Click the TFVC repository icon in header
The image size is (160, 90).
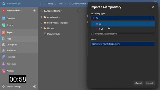(42, 10)
